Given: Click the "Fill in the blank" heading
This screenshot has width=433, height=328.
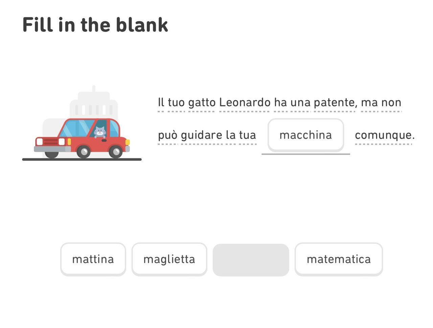Looking at the screenshot, I should (95, 25).
